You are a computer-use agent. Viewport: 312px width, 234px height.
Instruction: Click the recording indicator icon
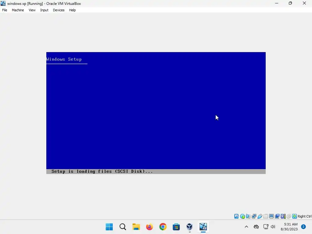point(277,216)
